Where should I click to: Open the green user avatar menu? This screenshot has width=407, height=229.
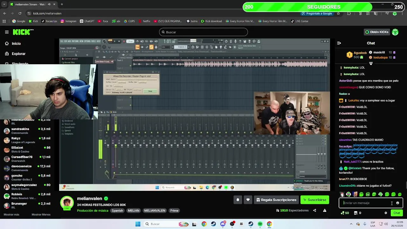click(395, 32)
